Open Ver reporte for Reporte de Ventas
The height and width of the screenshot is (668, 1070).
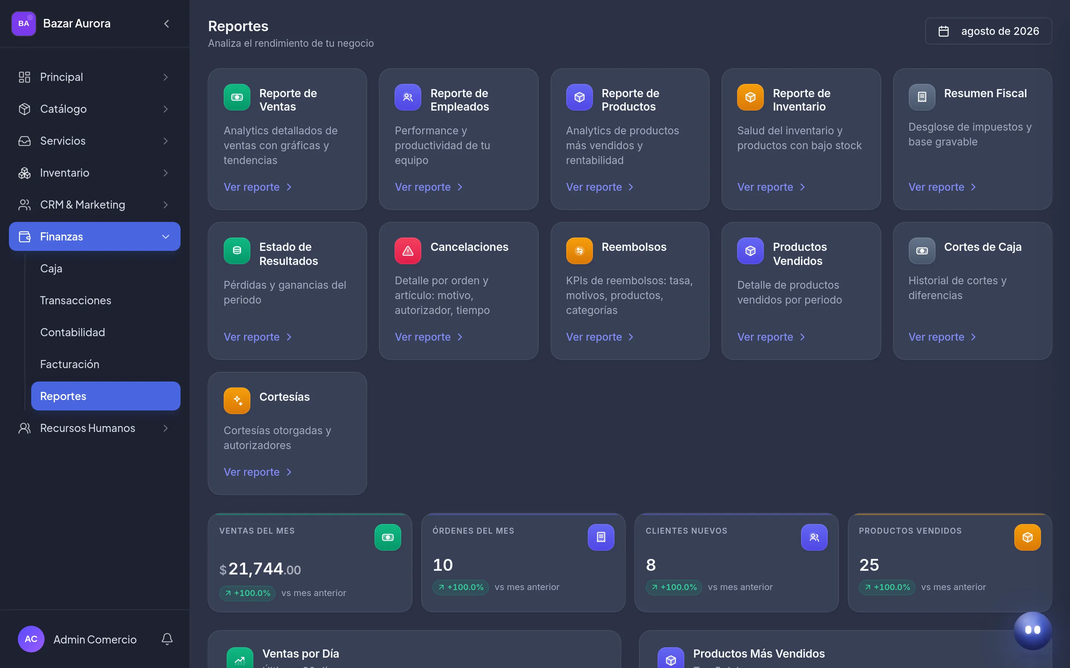point(258,187)
